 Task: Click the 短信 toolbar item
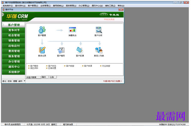point(10,81)
